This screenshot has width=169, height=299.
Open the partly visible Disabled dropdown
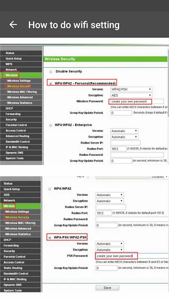[159, 177]
